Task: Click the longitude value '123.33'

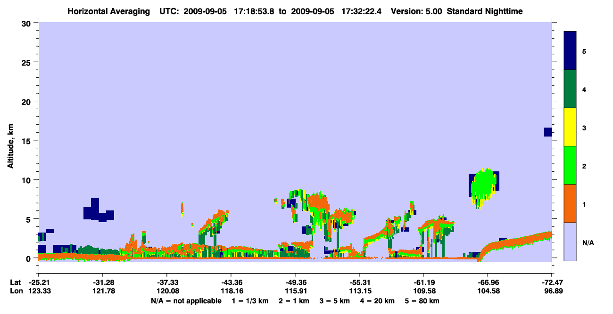Action: pyautogui.click(x=39, y=291)
